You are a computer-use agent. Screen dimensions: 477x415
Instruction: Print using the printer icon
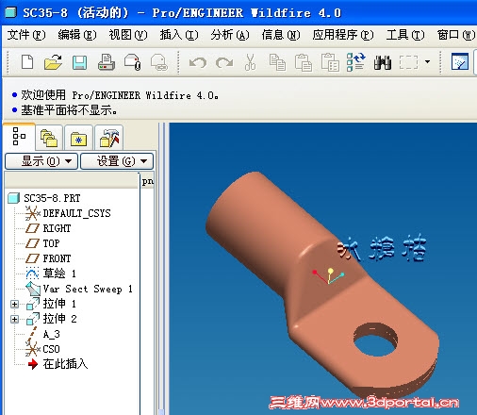[107, 62]
